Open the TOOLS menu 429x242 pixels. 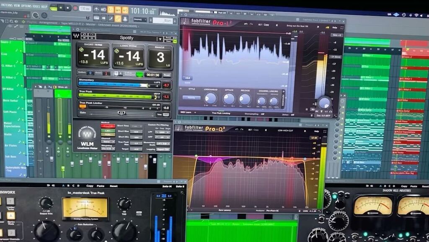(36, 6)
